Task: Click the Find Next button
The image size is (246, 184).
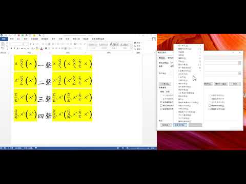Action: point(220,84)
